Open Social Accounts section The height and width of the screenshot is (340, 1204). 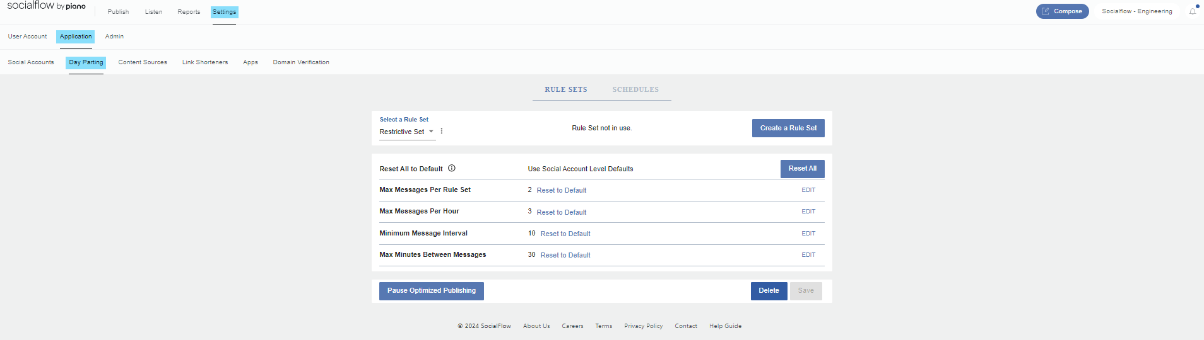click(31, 62)
